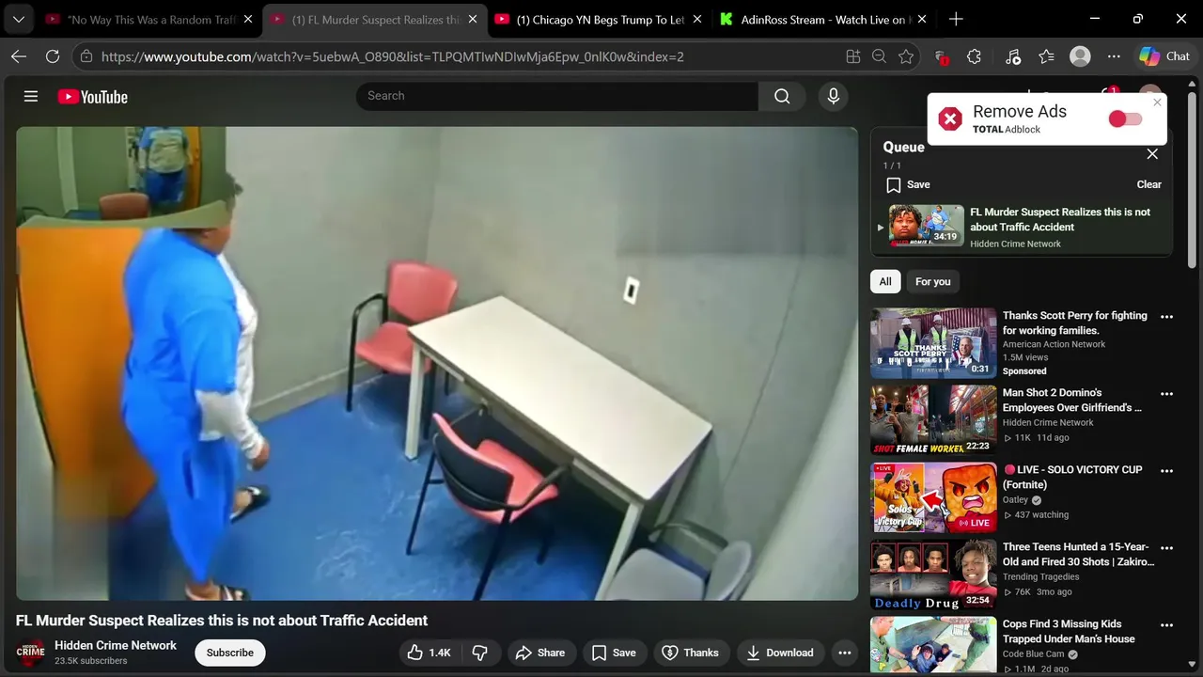Dislike the video with thumbs down
This screenshot has height=677, width=1203.
point(480,653)
